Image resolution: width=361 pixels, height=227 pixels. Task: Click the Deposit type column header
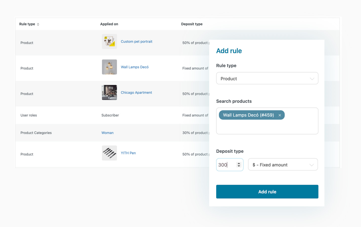click(x=192, y=24)
